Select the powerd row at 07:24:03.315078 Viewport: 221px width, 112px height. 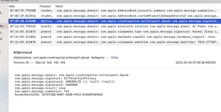[x=115, y=42]
